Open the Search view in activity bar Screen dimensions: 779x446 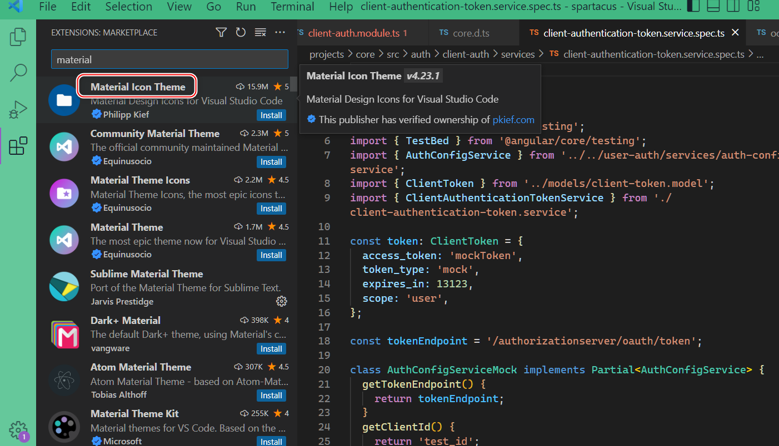click(x=18, y=72)
